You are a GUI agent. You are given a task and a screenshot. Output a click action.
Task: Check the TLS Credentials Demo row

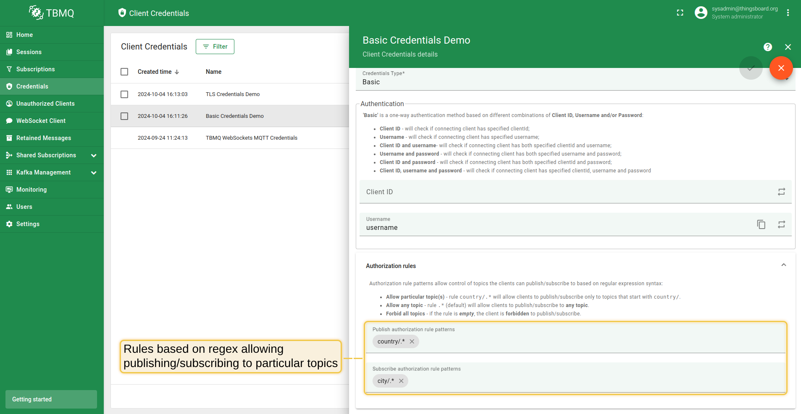click(124, 94)
